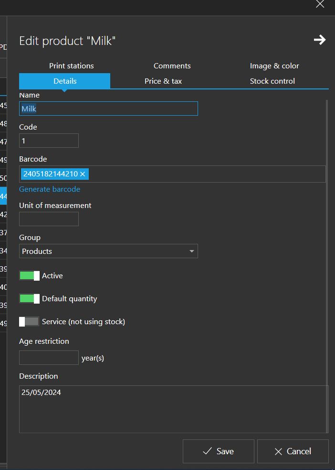Open the Comments tab
The image size is (335, 470).
pyautogui.click(x=172, y=66)
